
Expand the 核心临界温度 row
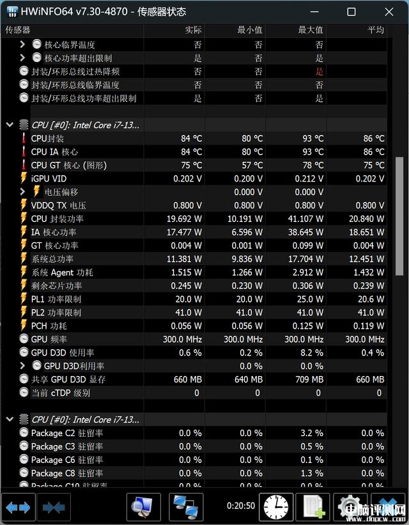point(22,44)
